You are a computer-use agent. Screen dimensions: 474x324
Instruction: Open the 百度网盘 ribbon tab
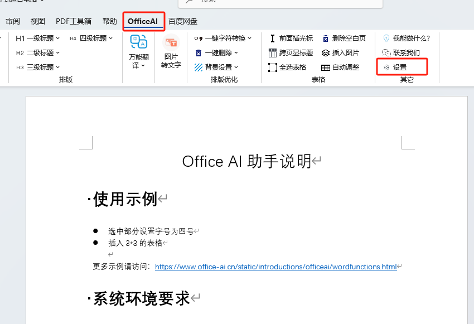click(x=183, y=21)
